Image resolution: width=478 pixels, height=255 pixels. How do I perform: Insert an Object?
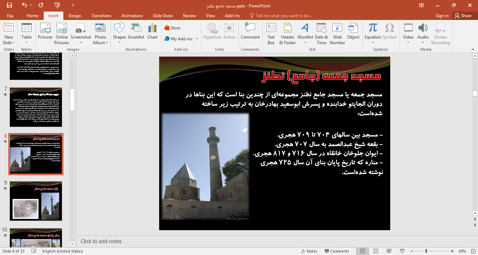pyautogui.click(x=353, y=31)
